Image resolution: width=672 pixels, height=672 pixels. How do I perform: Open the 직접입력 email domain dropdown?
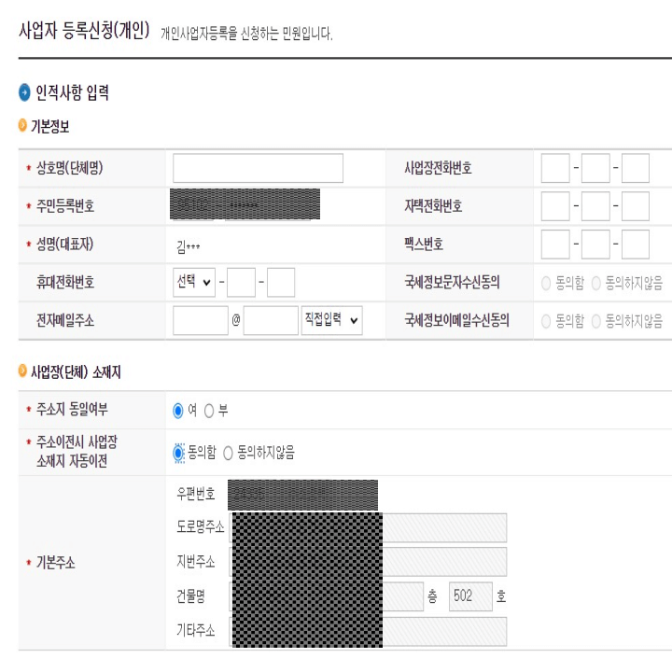(331, 320)
